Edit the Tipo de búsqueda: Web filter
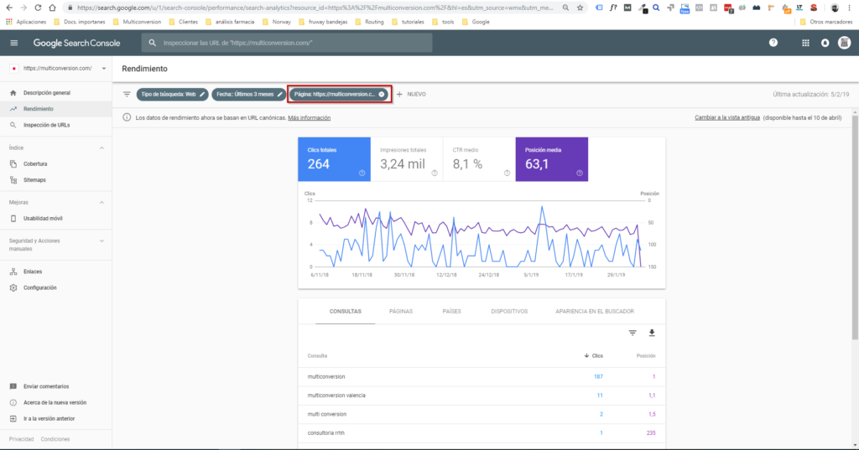The width and height of the screenshot is (859, 450). pos(172,94)
